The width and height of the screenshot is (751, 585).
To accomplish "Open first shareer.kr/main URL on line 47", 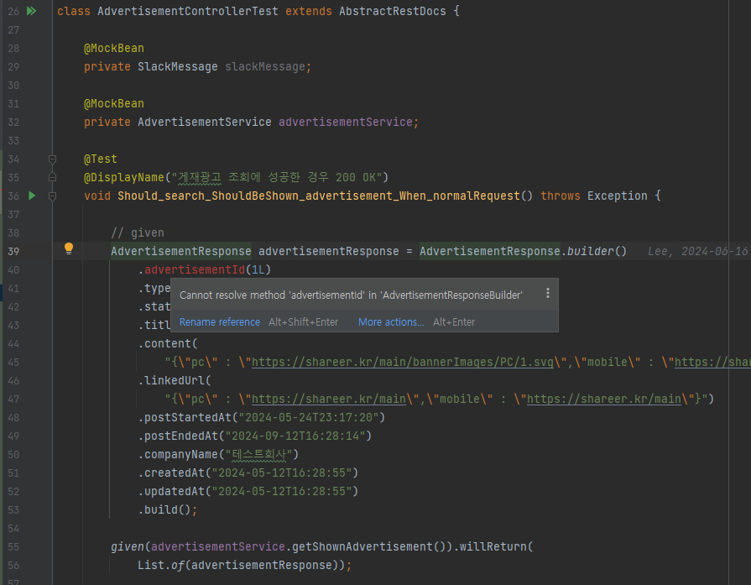I will coord(329,400).
